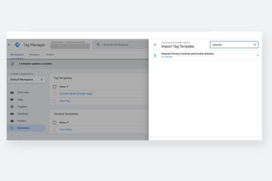
Task: Select iubenda Privacy Controls and Cookie Solution
Action: coord(188,54)
